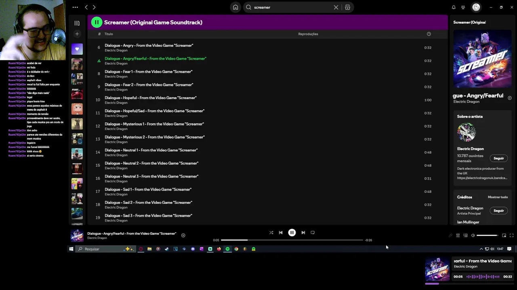Expand the Your Library sidebar icon
The image size is (517, 290).
point(77,23)
